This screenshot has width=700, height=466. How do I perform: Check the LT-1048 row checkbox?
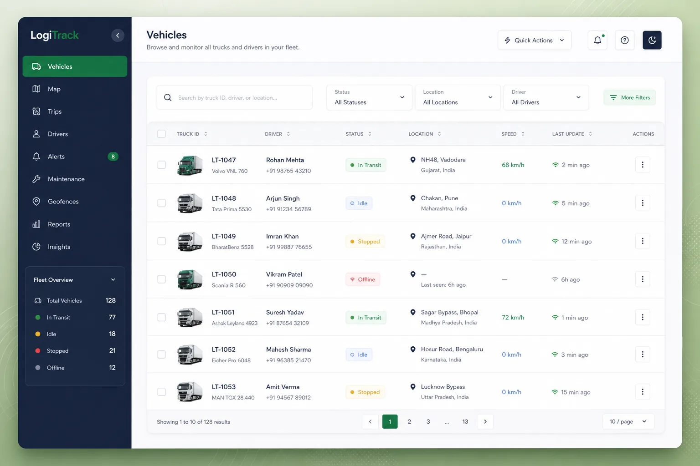[x=161, y=203]
